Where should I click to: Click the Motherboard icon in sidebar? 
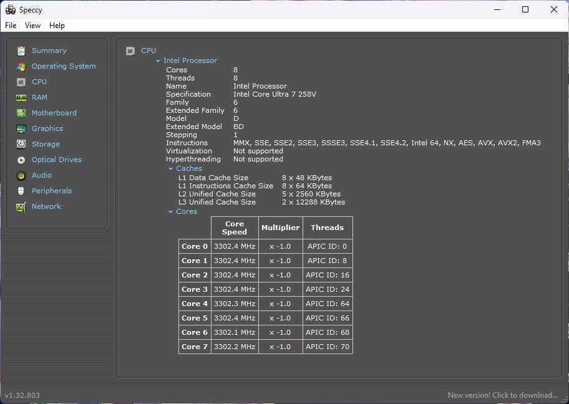point(21,113)
